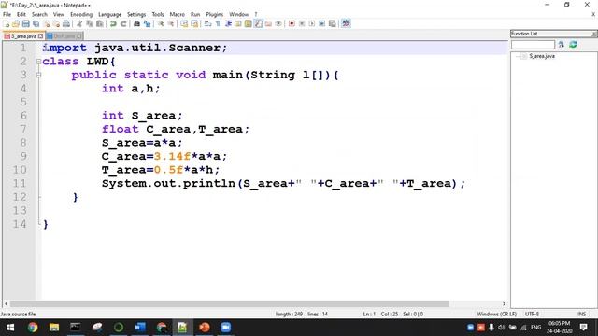This screenshot has height=336, width=598.
Task: Click the macro Playback icon
Action: (311, 23)
